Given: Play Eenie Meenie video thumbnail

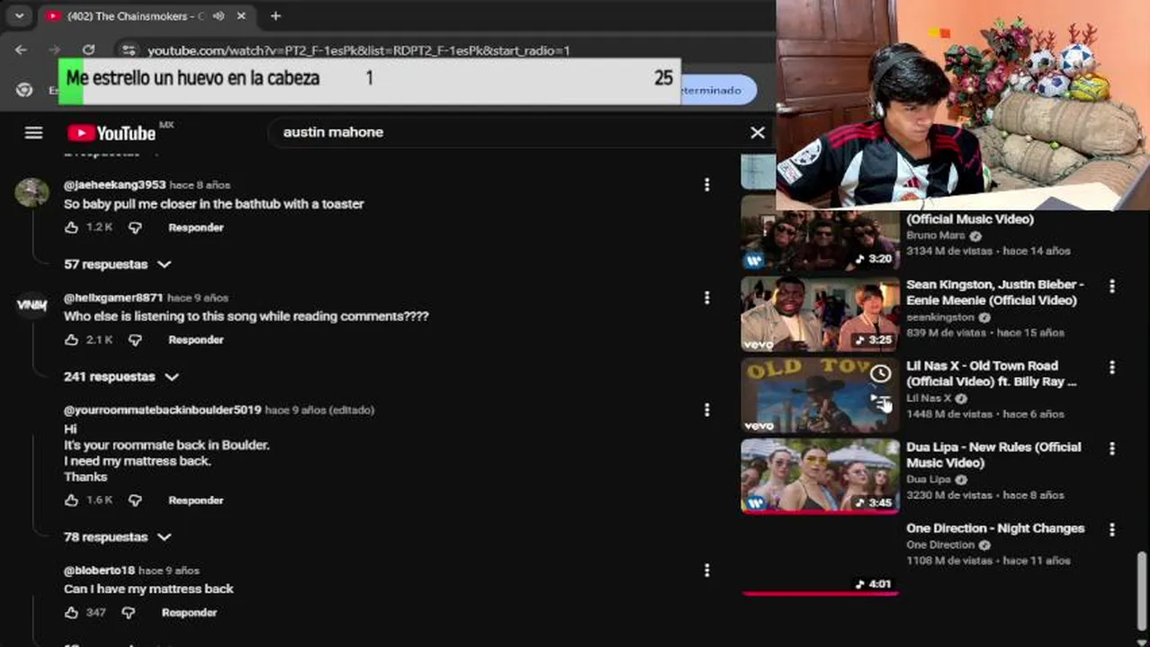Looking at the screenshot, I should click(x=820, y=315).
